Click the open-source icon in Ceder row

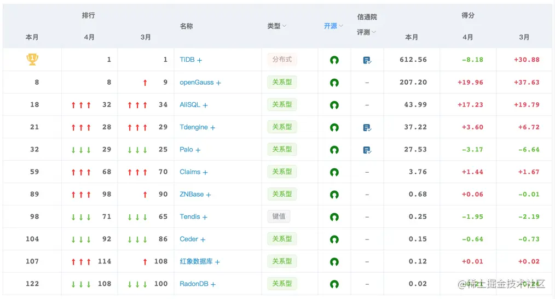coord(334,239)
